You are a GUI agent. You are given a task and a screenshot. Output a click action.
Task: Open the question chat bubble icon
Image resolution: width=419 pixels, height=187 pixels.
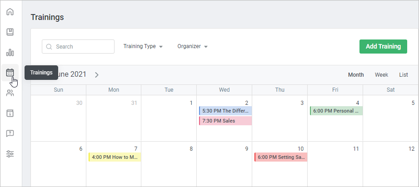click(10, 133)
